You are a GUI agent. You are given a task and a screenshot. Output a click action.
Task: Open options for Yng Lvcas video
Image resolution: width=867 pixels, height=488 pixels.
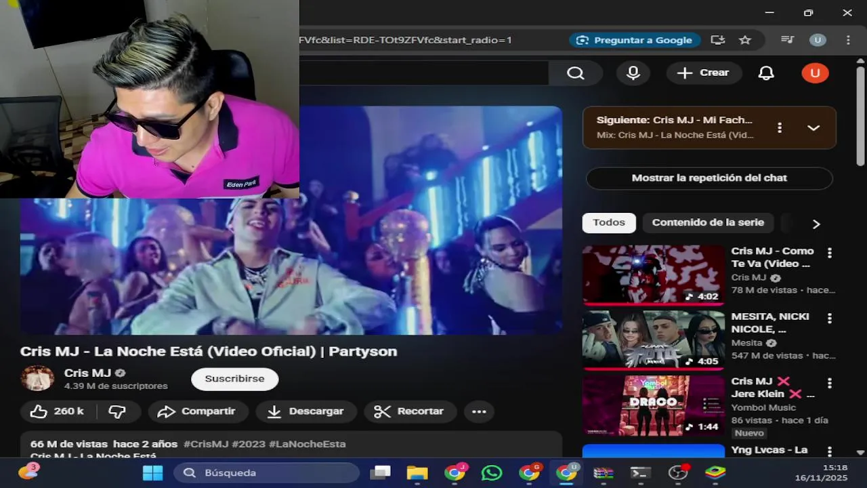coord(829,451)
